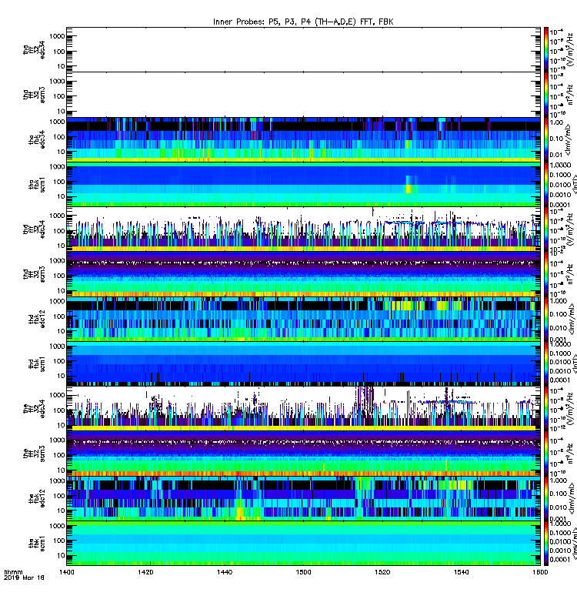This screenshot has width=577, height=616.
Task: Click the nT²/Hz unit label of tha scm3
Action: tap(570, 94)
